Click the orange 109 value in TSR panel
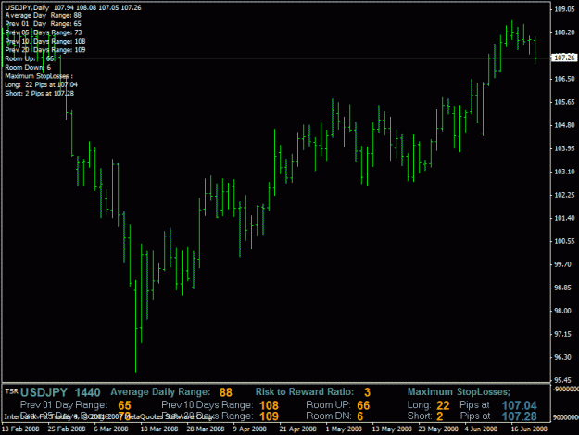This screenshot has height=435, width=579. (269, 416)
